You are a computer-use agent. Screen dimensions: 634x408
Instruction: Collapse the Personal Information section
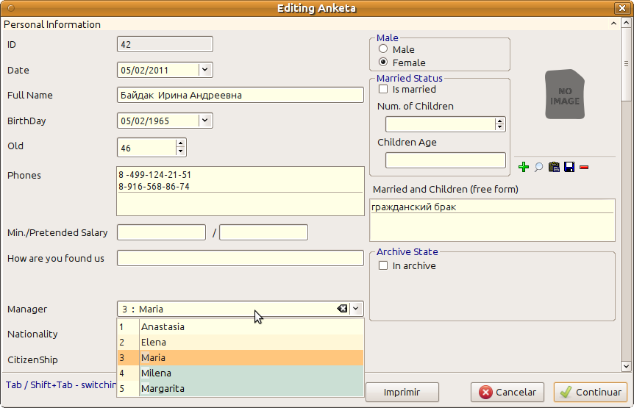(x=613, y=24)
